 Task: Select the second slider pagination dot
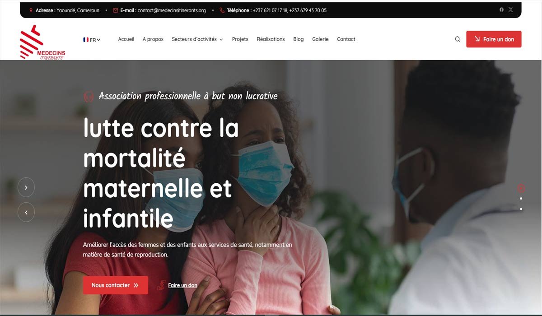click(x=521, y=199)
